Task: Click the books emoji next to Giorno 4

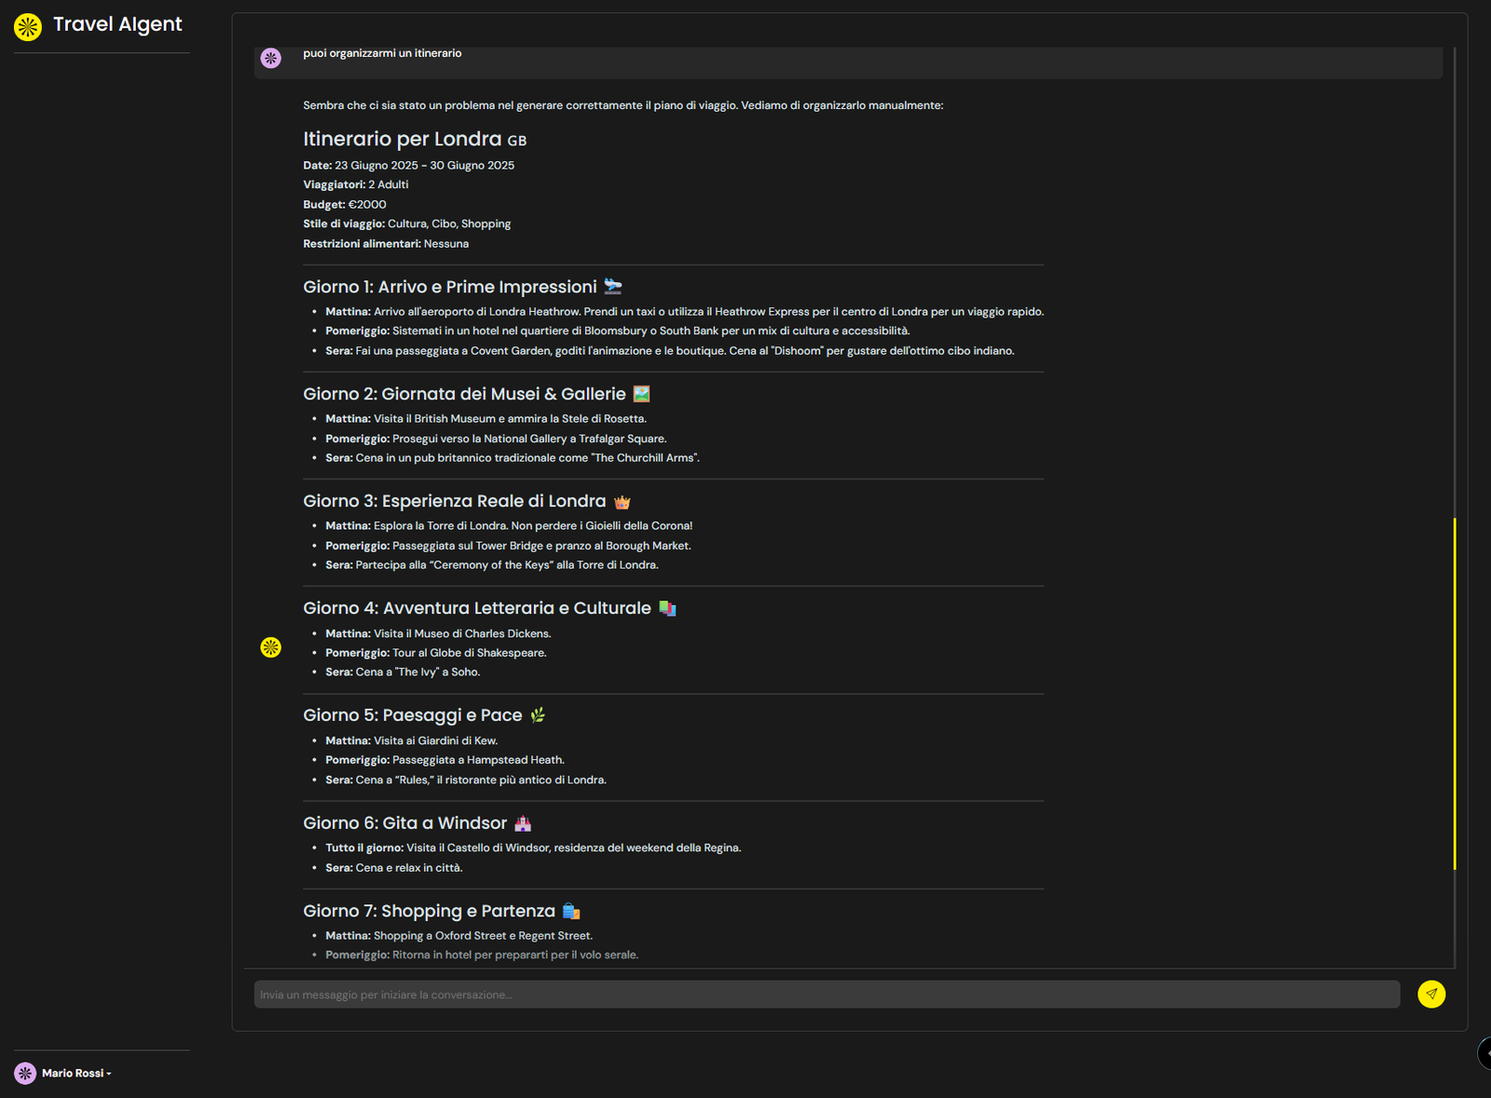Action: pyautogui.click(x=667, y=608)
